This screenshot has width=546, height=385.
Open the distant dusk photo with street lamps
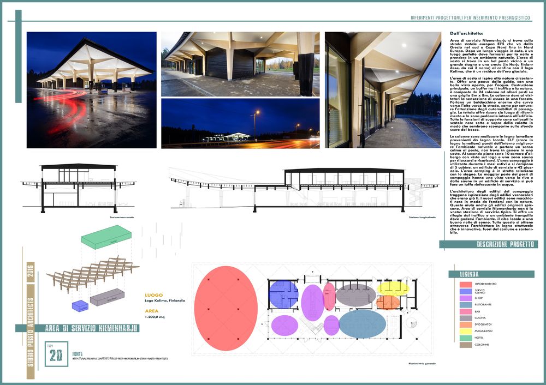(240, 123)
